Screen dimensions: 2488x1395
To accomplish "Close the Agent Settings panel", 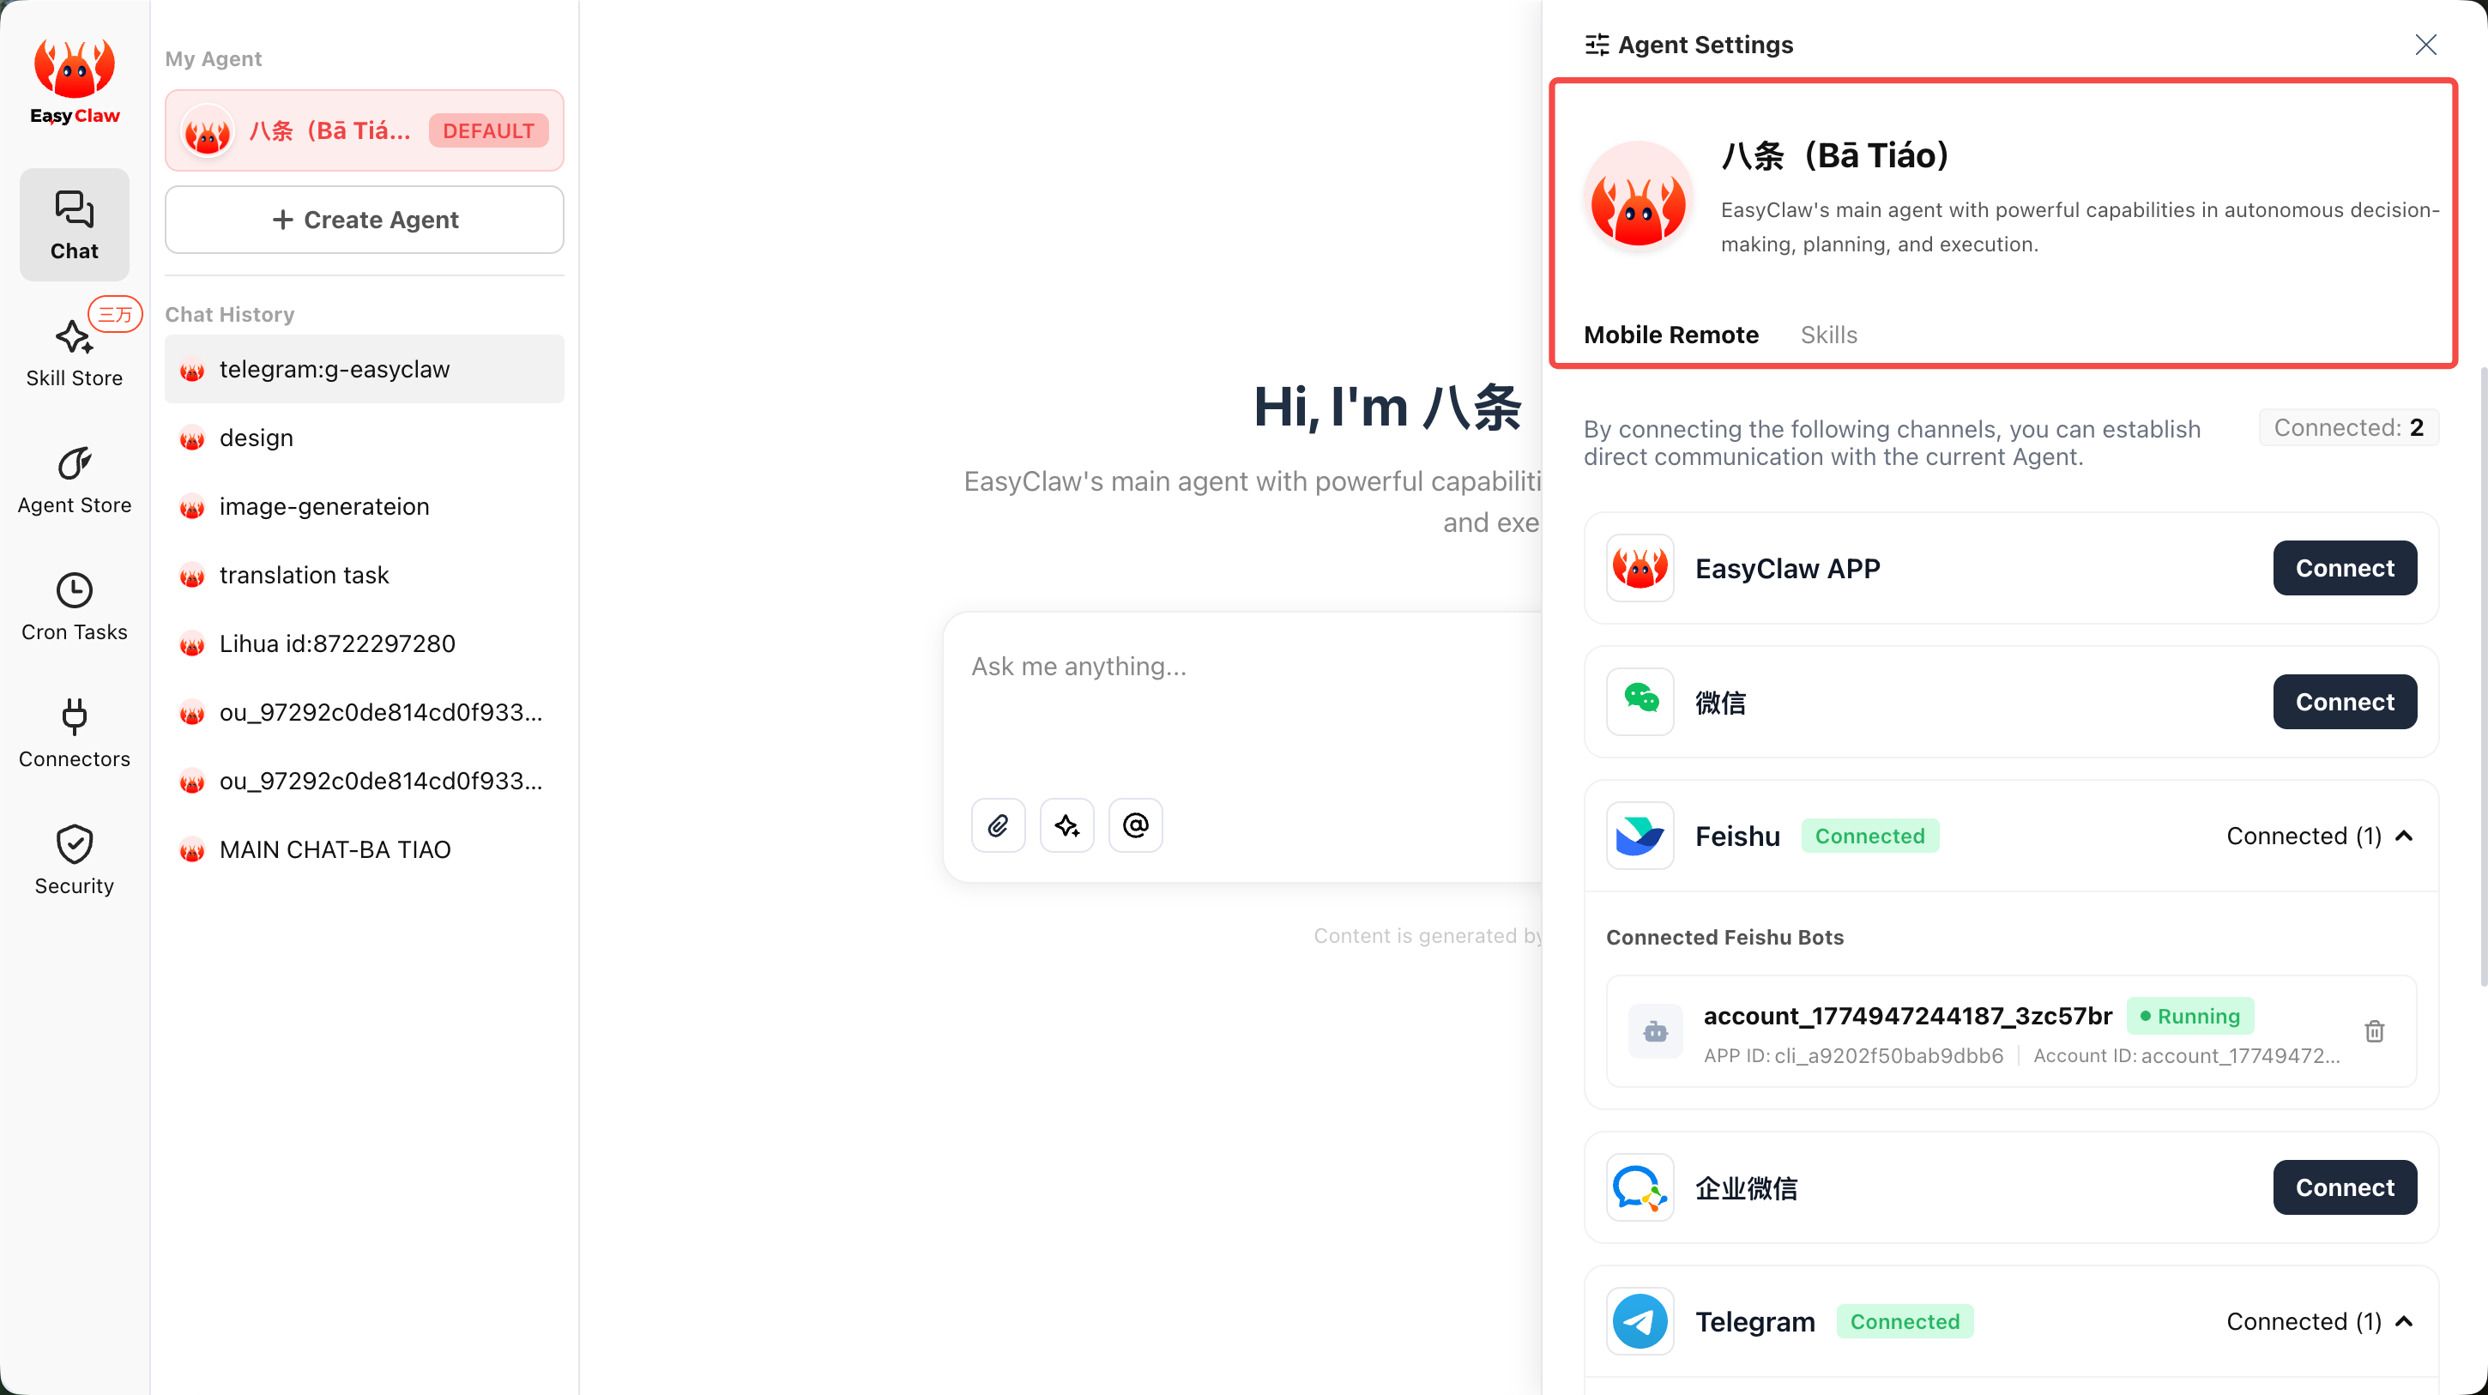I will [x=2425, y=45].
